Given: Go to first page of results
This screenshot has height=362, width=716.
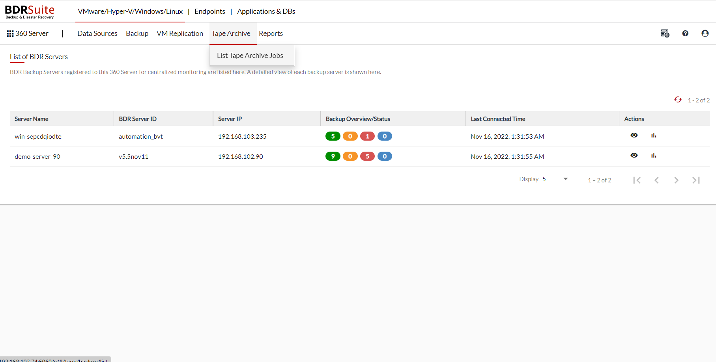Looking at the screenshot, I should point(637,180).
